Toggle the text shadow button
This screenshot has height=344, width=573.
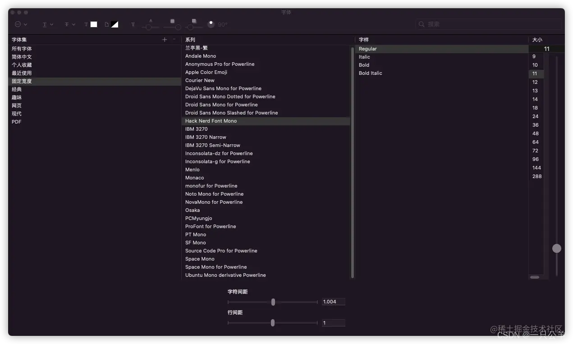133,24
